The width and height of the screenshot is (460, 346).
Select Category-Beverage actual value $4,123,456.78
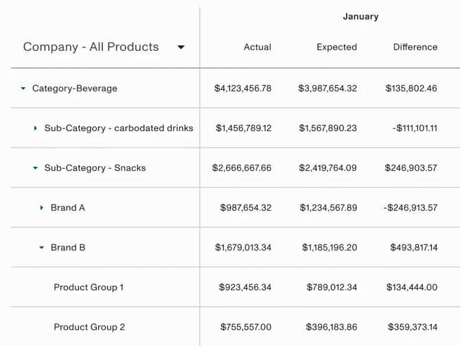[242, 89]
